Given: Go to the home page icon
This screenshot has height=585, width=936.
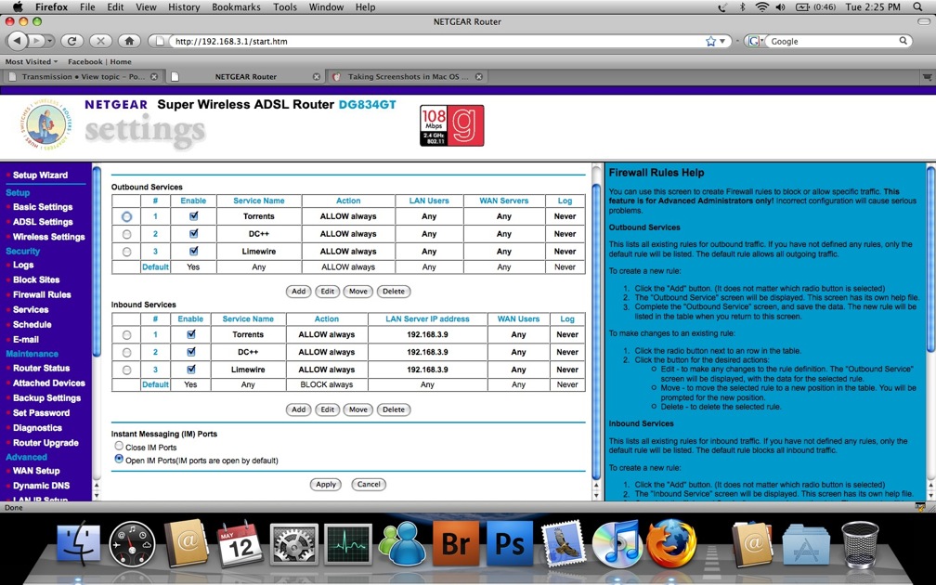Looking at the screenshot, I should 129,41.
